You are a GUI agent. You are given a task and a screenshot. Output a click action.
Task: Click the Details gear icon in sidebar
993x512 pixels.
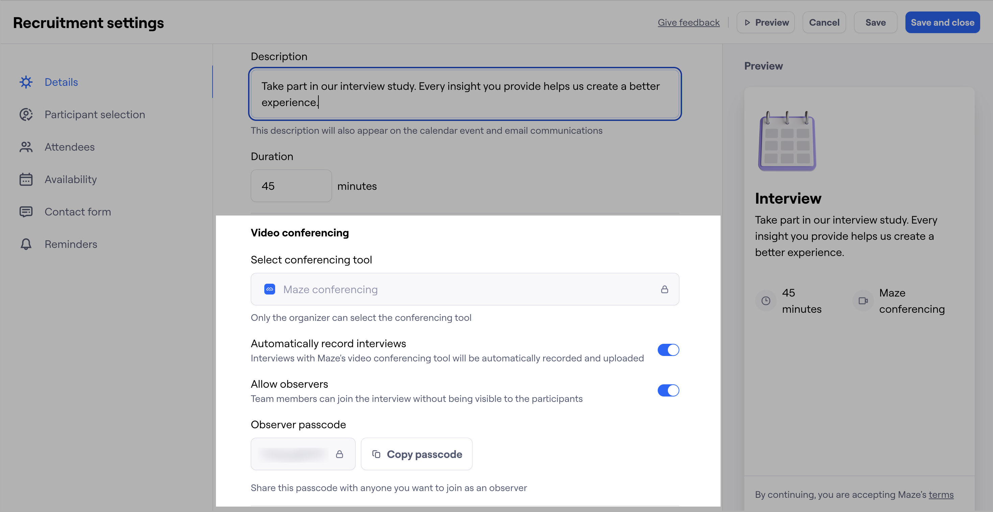click(26, 82)
